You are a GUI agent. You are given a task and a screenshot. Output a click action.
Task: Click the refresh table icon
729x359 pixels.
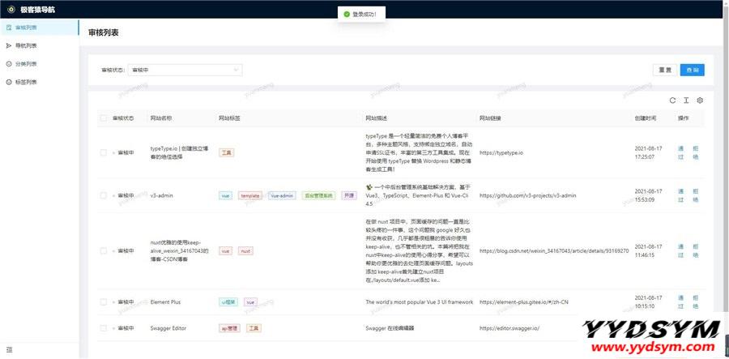click(x=672, y=100)
